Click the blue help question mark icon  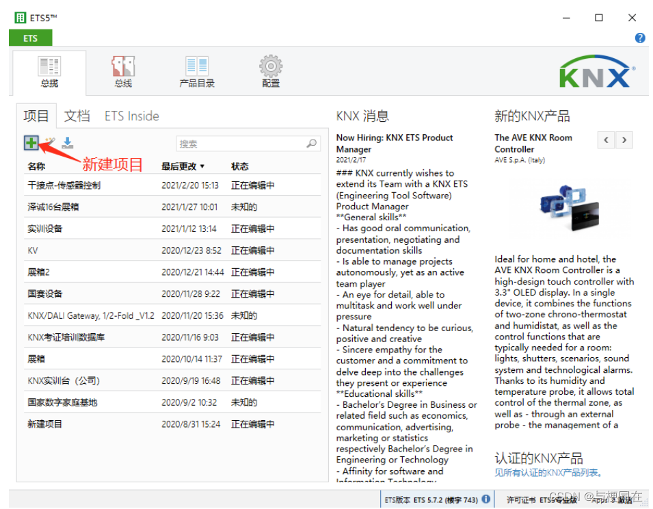pos(640,38)
